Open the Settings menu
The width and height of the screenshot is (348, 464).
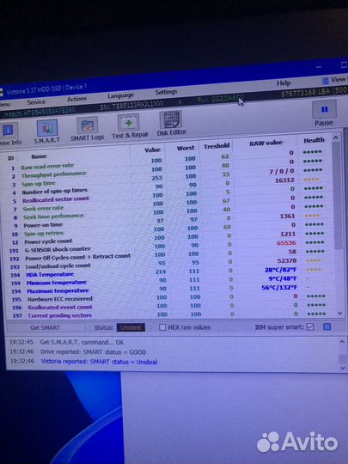[x=166, y=92]
